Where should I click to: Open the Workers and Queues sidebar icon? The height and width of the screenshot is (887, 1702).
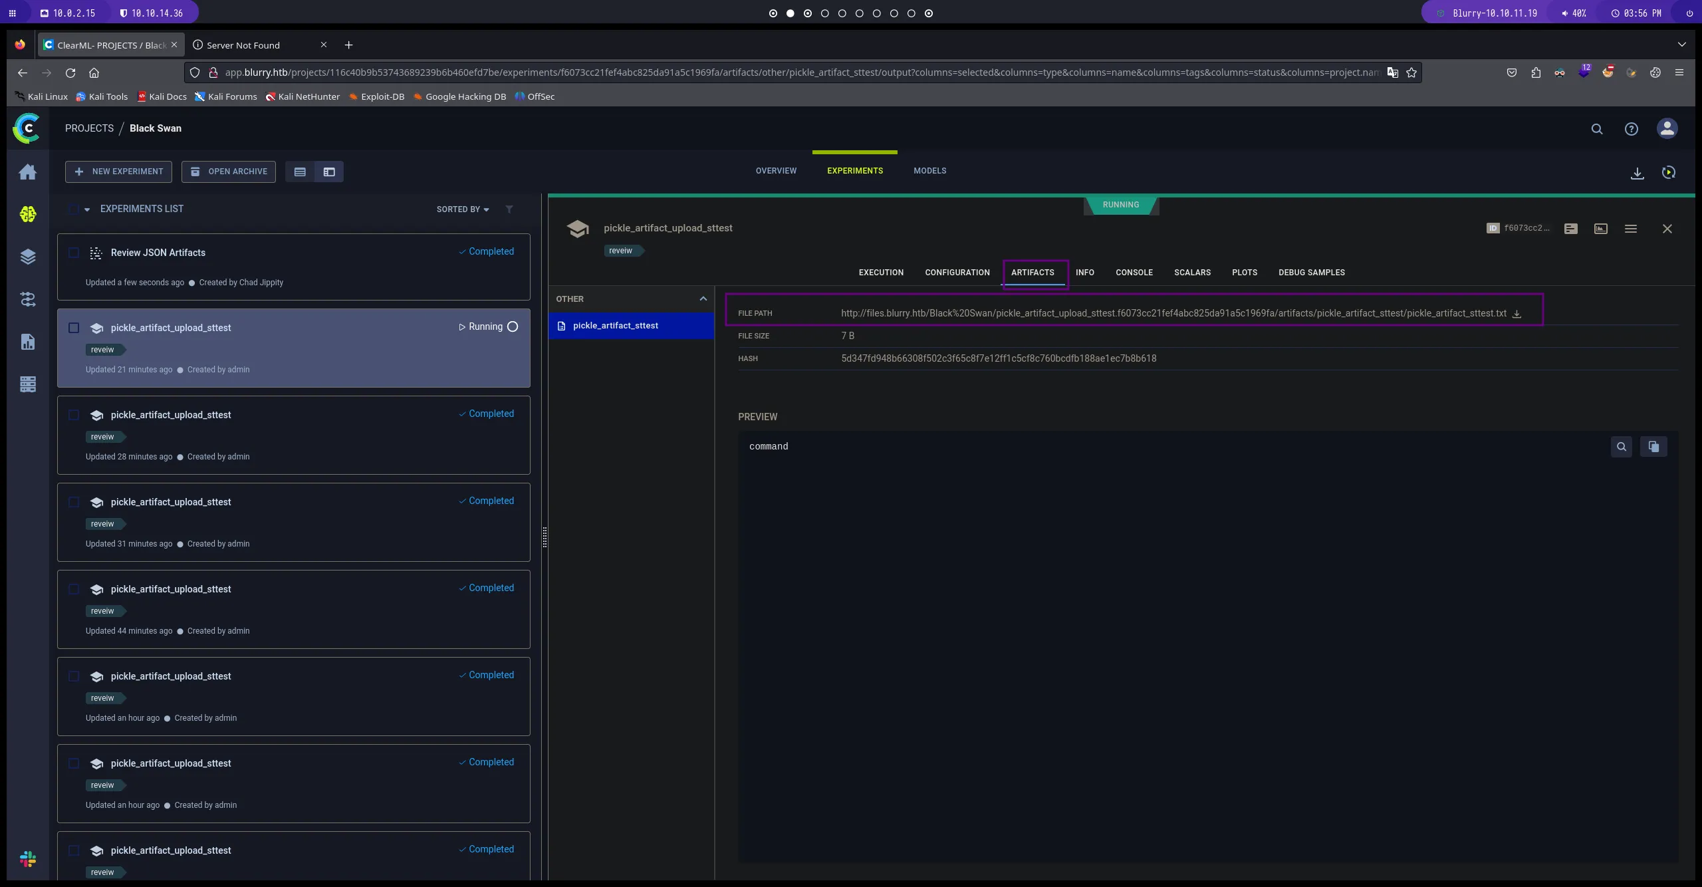(28, 384)
